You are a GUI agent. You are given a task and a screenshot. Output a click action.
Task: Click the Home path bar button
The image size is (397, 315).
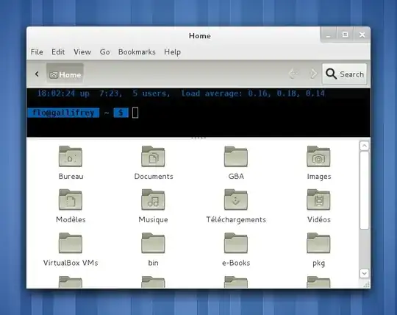click(65, 74)
